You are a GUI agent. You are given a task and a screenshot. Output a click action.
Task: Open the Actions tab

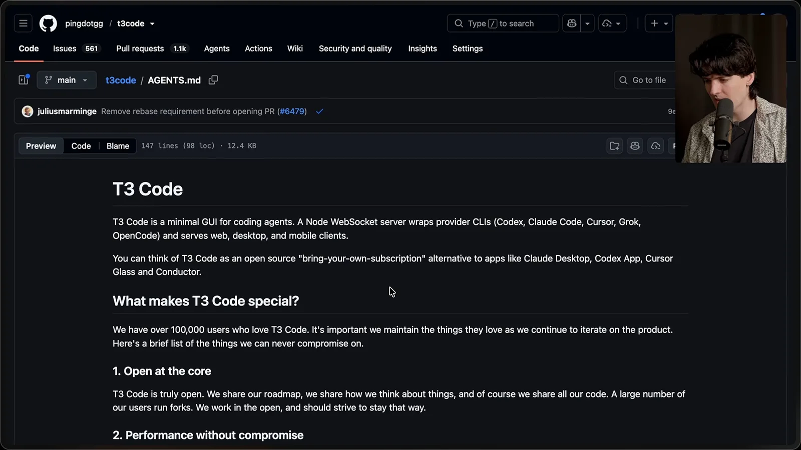pos(258,48)
